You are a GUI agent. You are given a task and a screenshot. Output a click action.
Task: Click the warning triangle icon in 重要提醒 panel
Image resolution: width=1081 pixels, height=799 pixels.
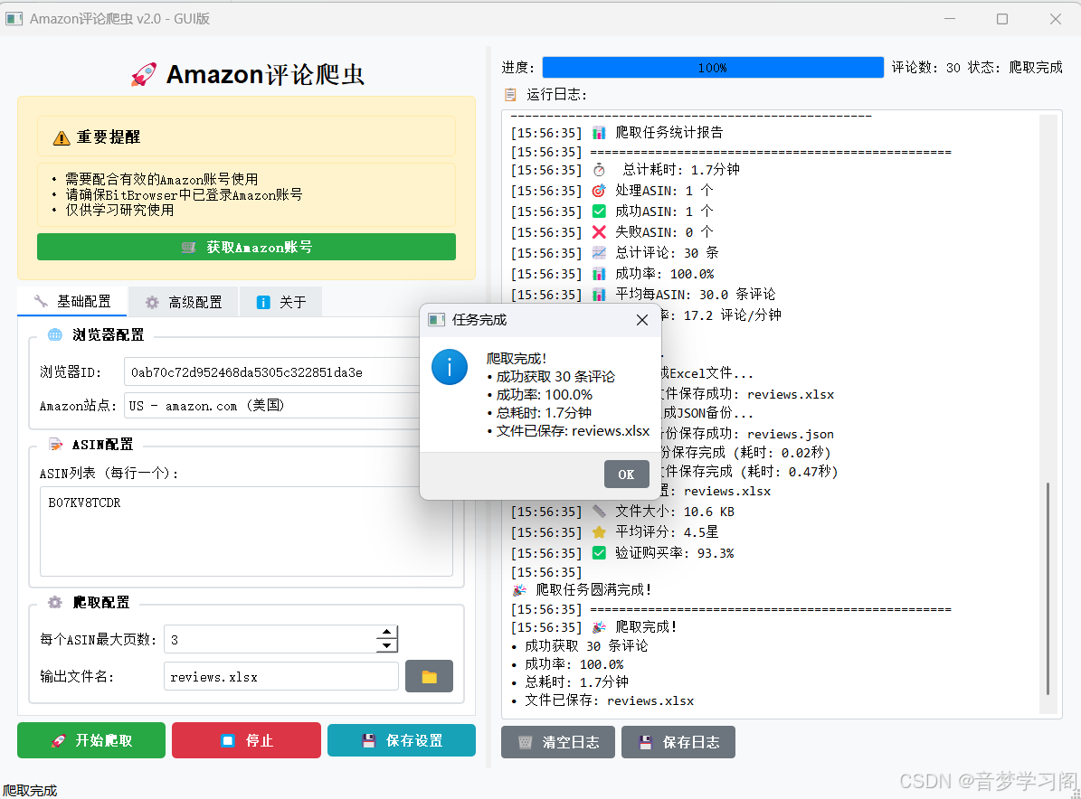pos(62,136)
